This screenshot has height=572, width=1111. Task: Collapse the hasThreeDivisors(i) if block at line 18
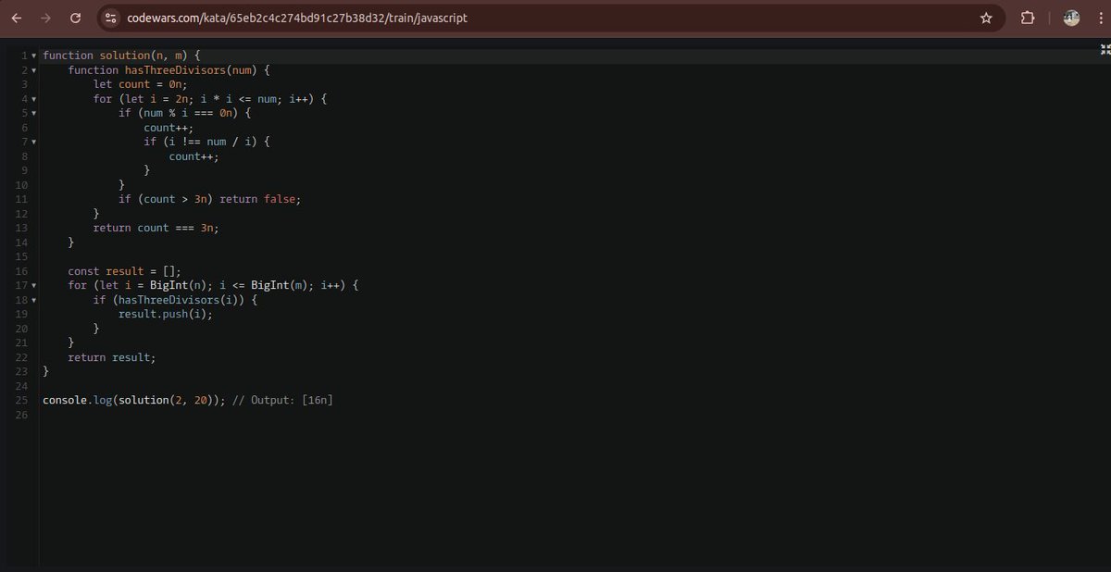point(34,300)
